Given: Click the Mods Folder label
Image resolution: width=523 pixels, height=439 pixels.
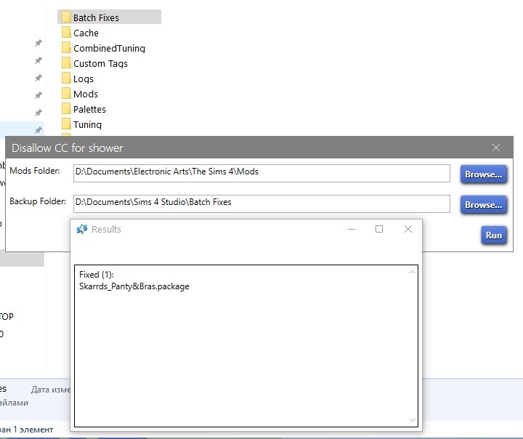Looking at the screenshot, I should pos(35,171).
